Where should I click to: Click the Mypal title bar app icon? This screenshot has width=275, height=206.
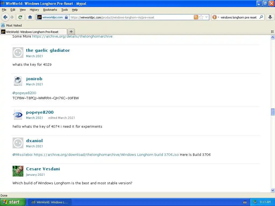point(3,3)
